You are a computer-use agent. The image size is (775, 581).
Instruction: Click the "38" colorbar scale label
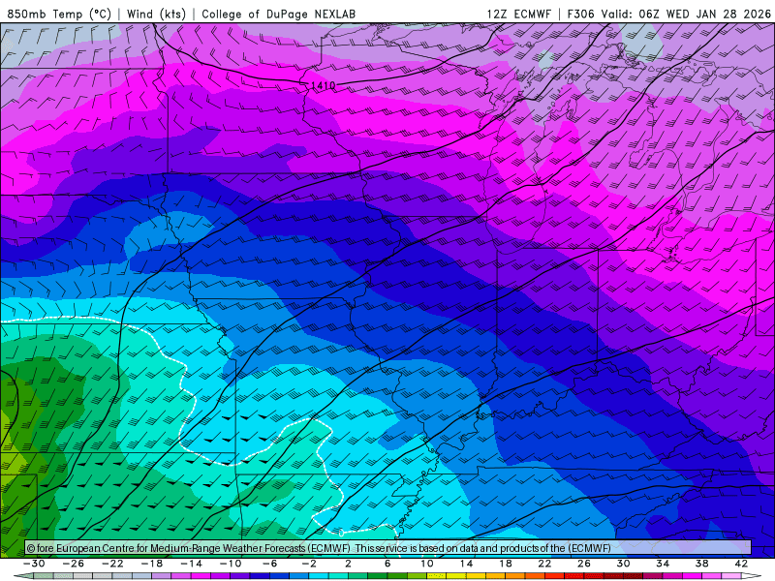tap(701, 564)
